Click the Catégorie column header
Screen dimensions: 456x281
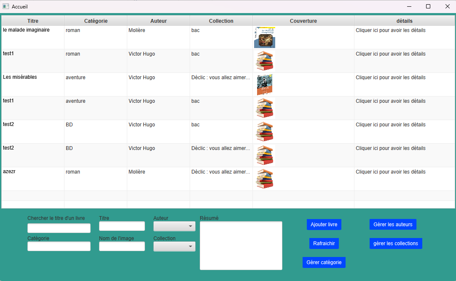[x=96, y=21]
